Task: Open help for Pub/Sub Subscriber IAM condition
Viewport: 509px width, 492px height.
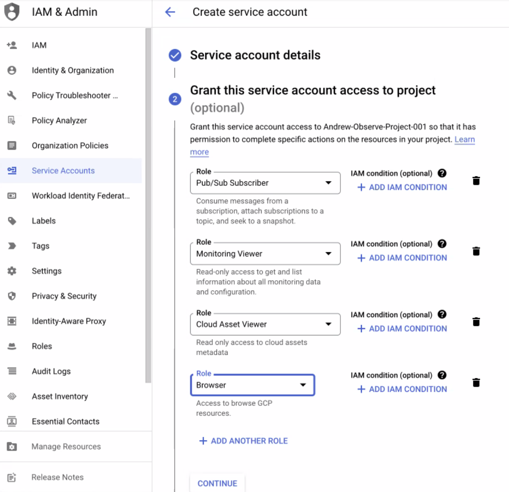Action: (442, 173)
